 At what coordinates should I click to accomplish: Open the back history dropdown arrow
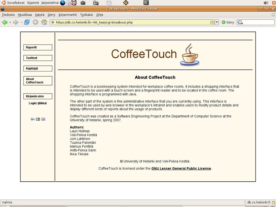(10, 22)
